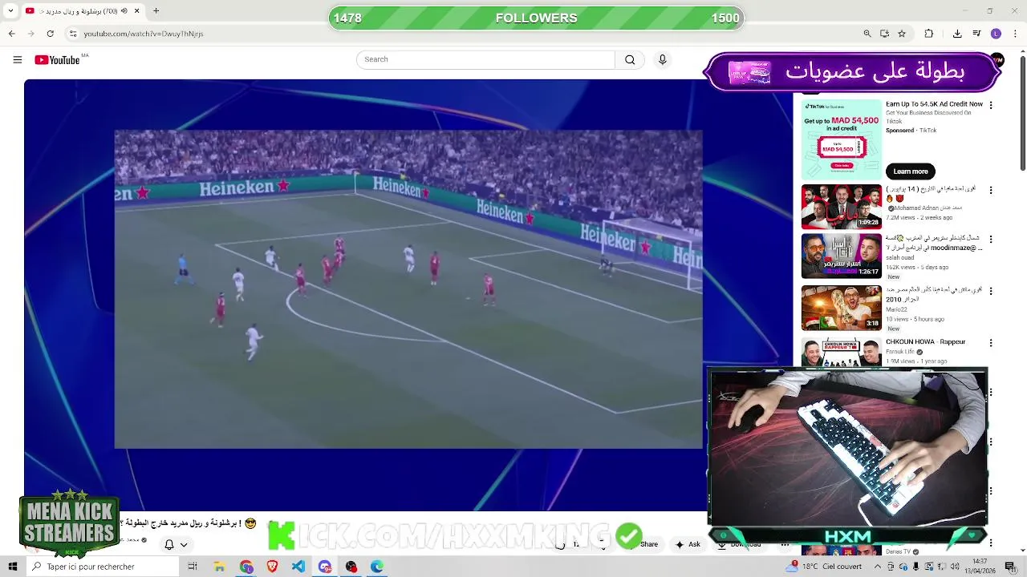Open File Explorer from the taskbar

(x=219, y=567)
